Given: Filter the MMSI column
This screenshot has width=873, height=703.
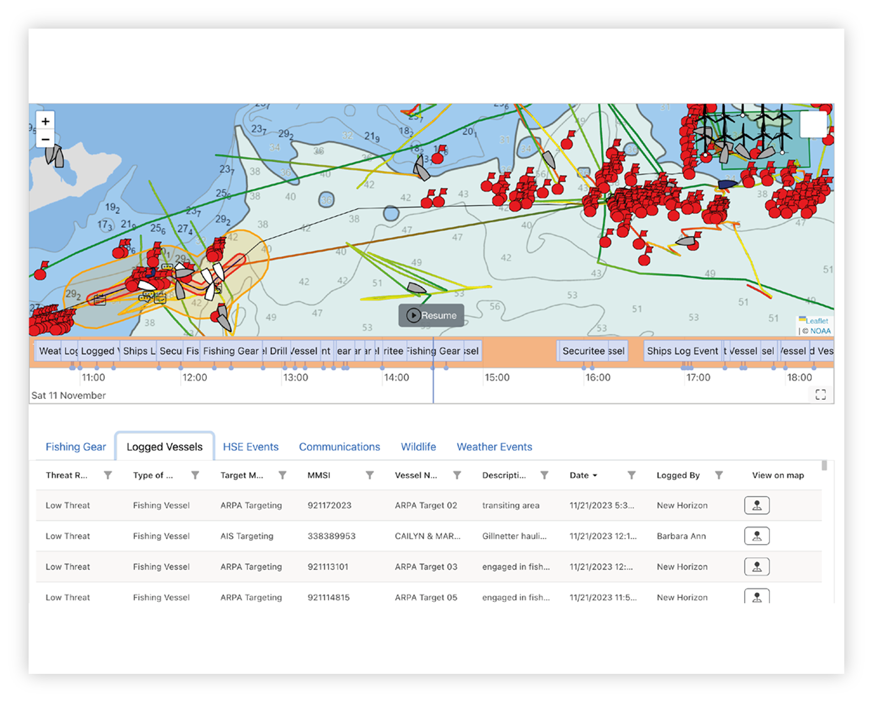Looking at the screenshot, I should [x=370, y=475].
